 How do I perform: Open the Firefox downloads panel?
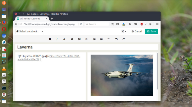tap(124, 24)
